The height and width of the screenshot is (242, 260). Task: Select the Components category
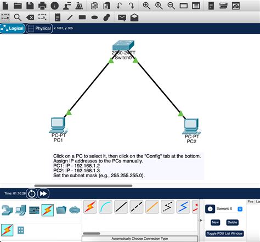[34, 210]
